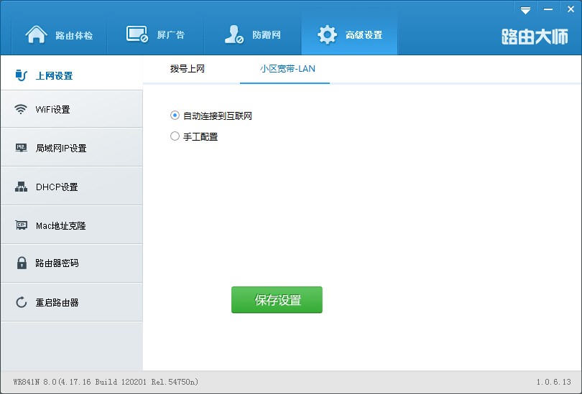Click the house icon for 路由体检
Viewport: 582px width, 394px height.
pyautogui.click(x=36, y=34)
